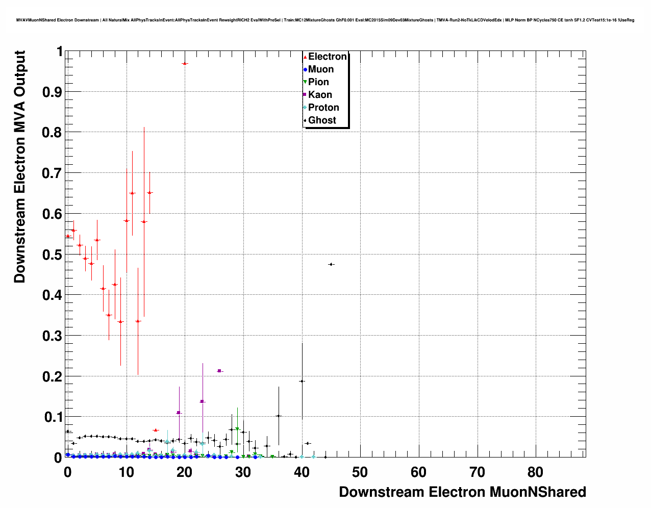Select the isolated Ghost point at x=45

pos(331,264)
